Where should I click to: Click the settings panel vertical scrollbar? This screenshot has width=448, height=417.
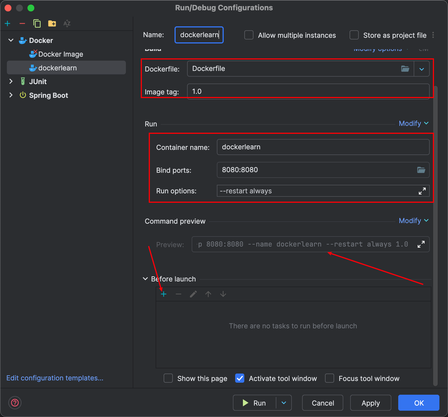435,235
